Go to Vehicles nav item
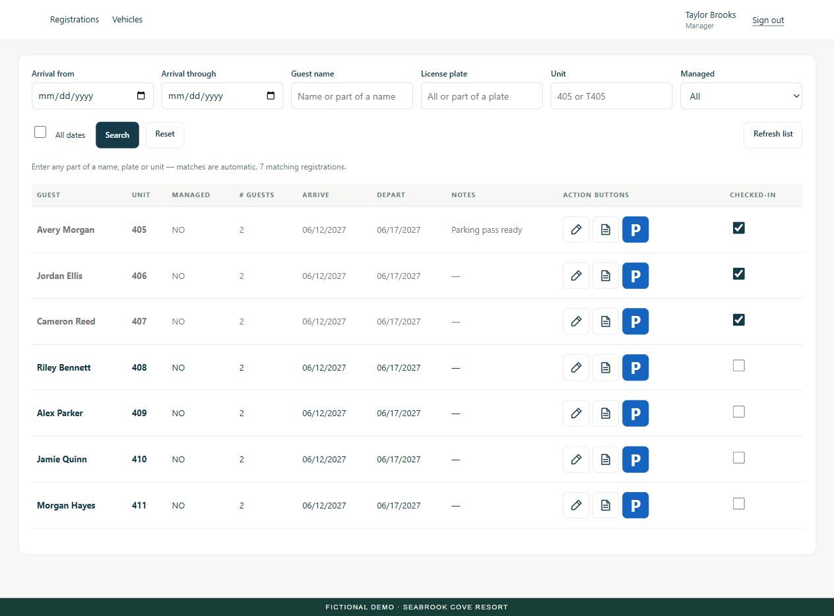 127,20
